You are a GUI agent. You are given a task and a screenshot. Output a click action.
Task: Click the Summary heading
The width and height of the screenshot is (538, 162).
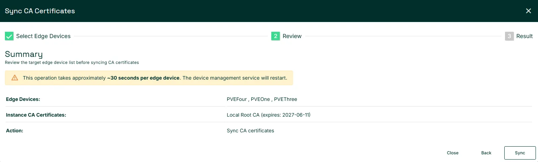[24, 54]
